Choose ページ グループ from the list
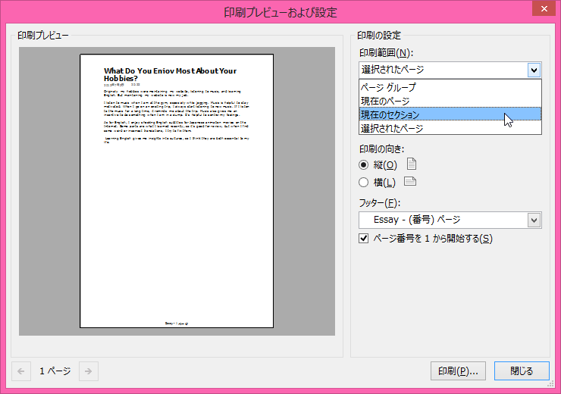 pyautogui.click(x=450, y=87)
